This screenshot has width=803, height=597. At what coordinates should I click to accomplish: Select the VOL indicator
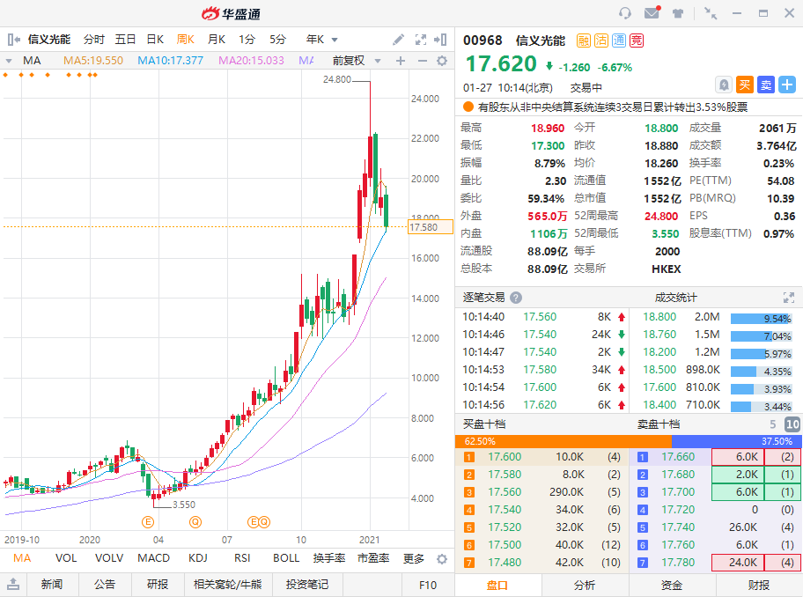65,558
